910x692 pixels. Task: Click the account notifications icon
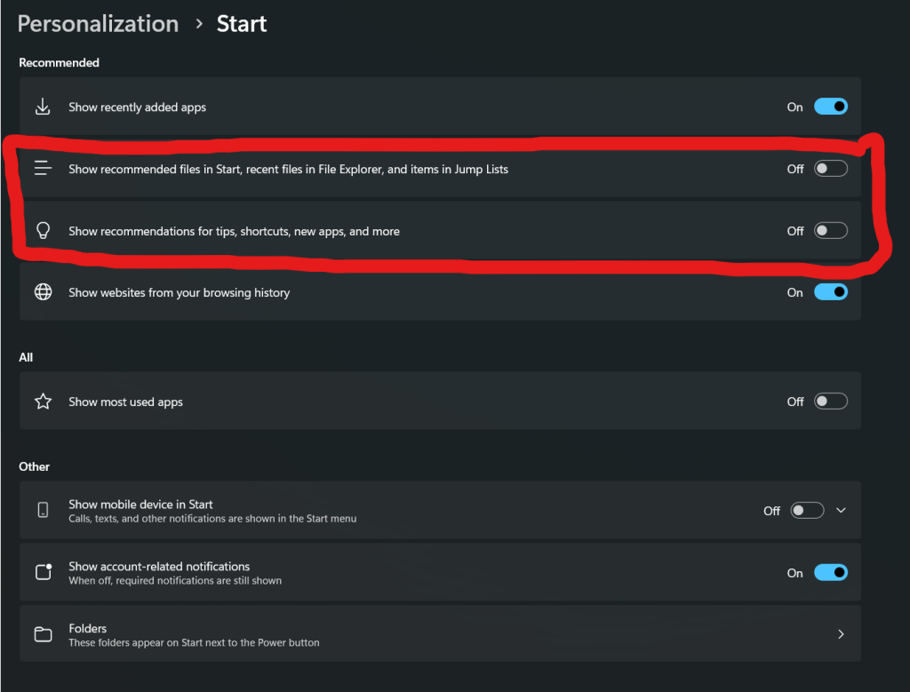tap(43, 572)
